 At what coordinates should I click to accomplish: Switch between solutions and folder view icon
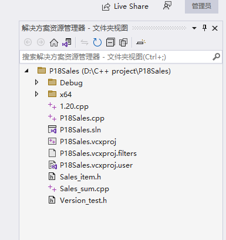tap(67, 42)
